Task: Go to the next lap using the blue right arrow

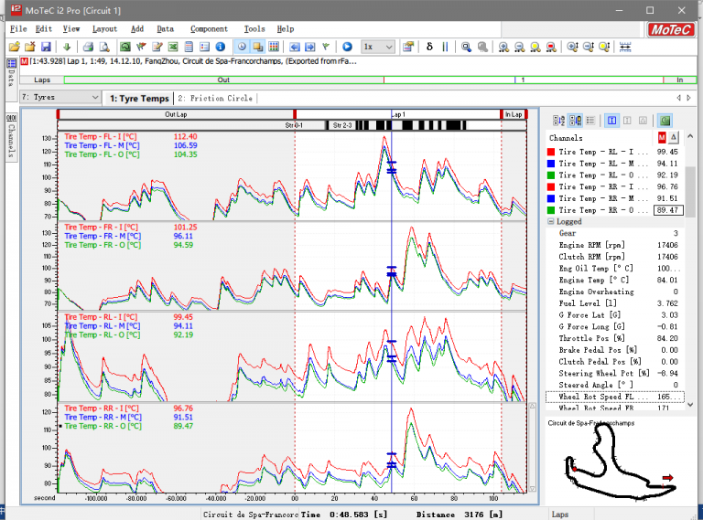Action: pyautogui.click(x=310, y=47)
